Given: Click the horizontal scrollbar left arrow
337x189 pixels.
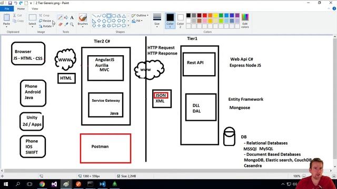Looking at the screenshot, I should click(x=2, y=171).
